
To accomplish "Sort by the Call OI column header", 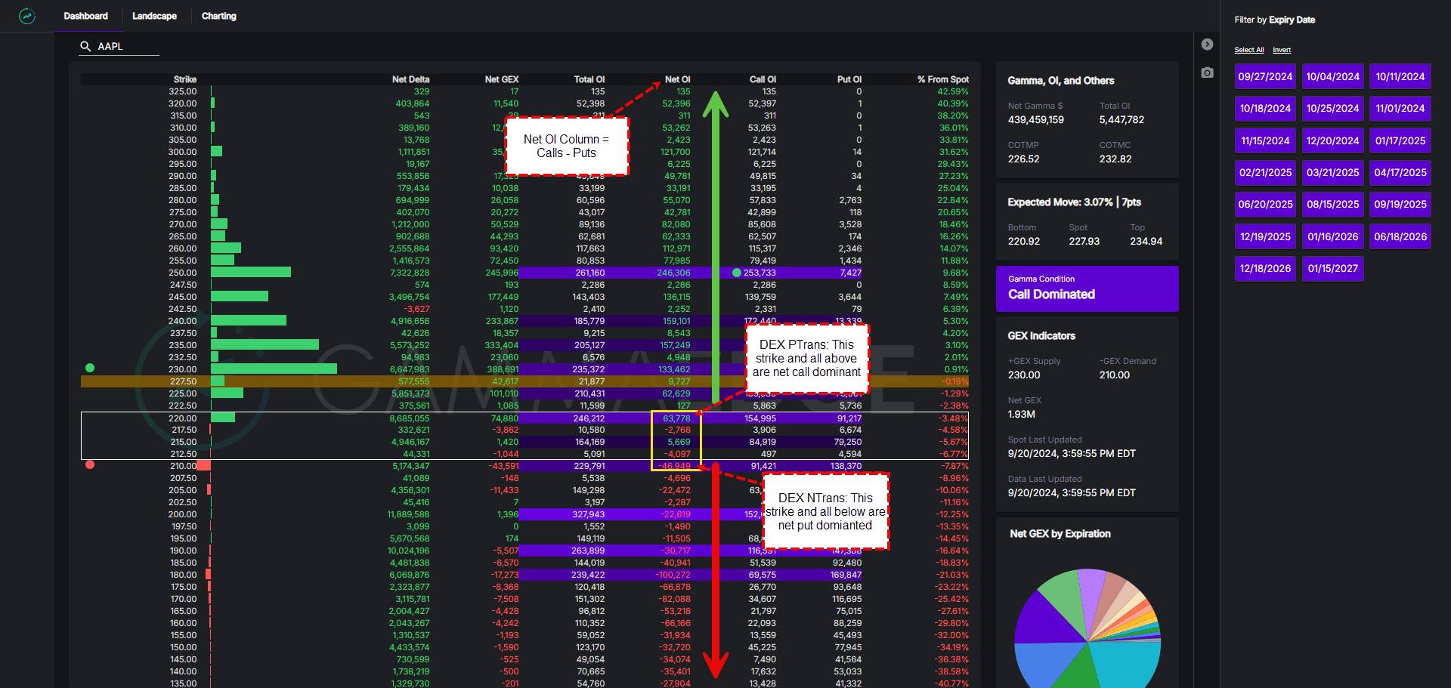I will tap(763, 79).
